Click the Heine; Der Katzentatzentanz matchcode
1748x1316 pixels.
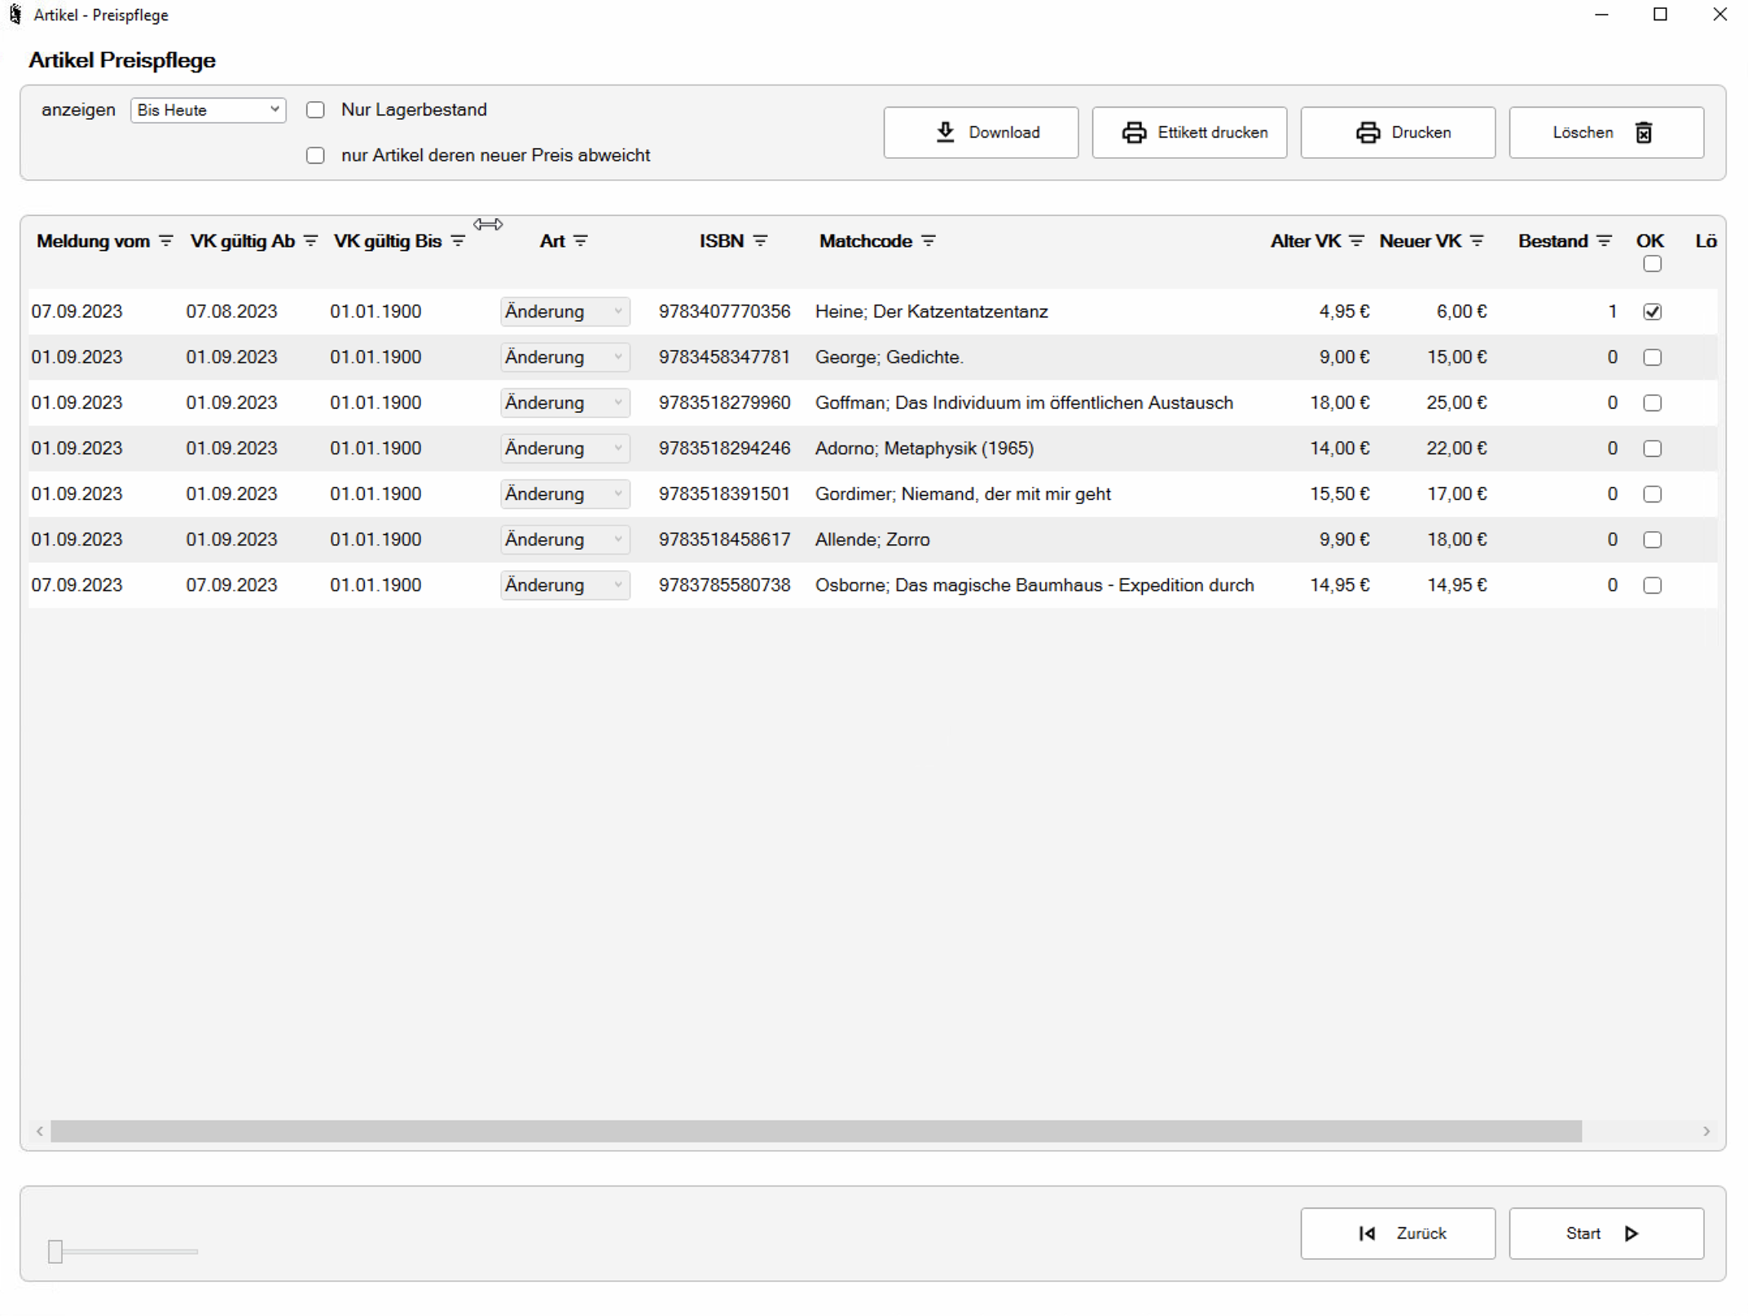[x=931, y=312]
